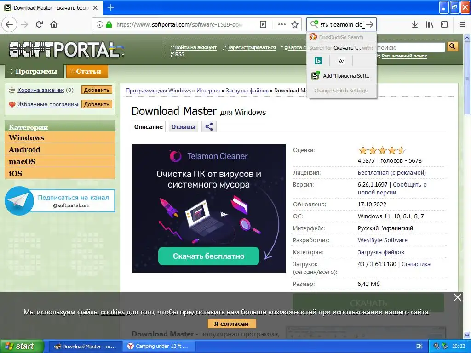
Task: Open Программы для Windows breadcrumb
Action: pos(158,91)
